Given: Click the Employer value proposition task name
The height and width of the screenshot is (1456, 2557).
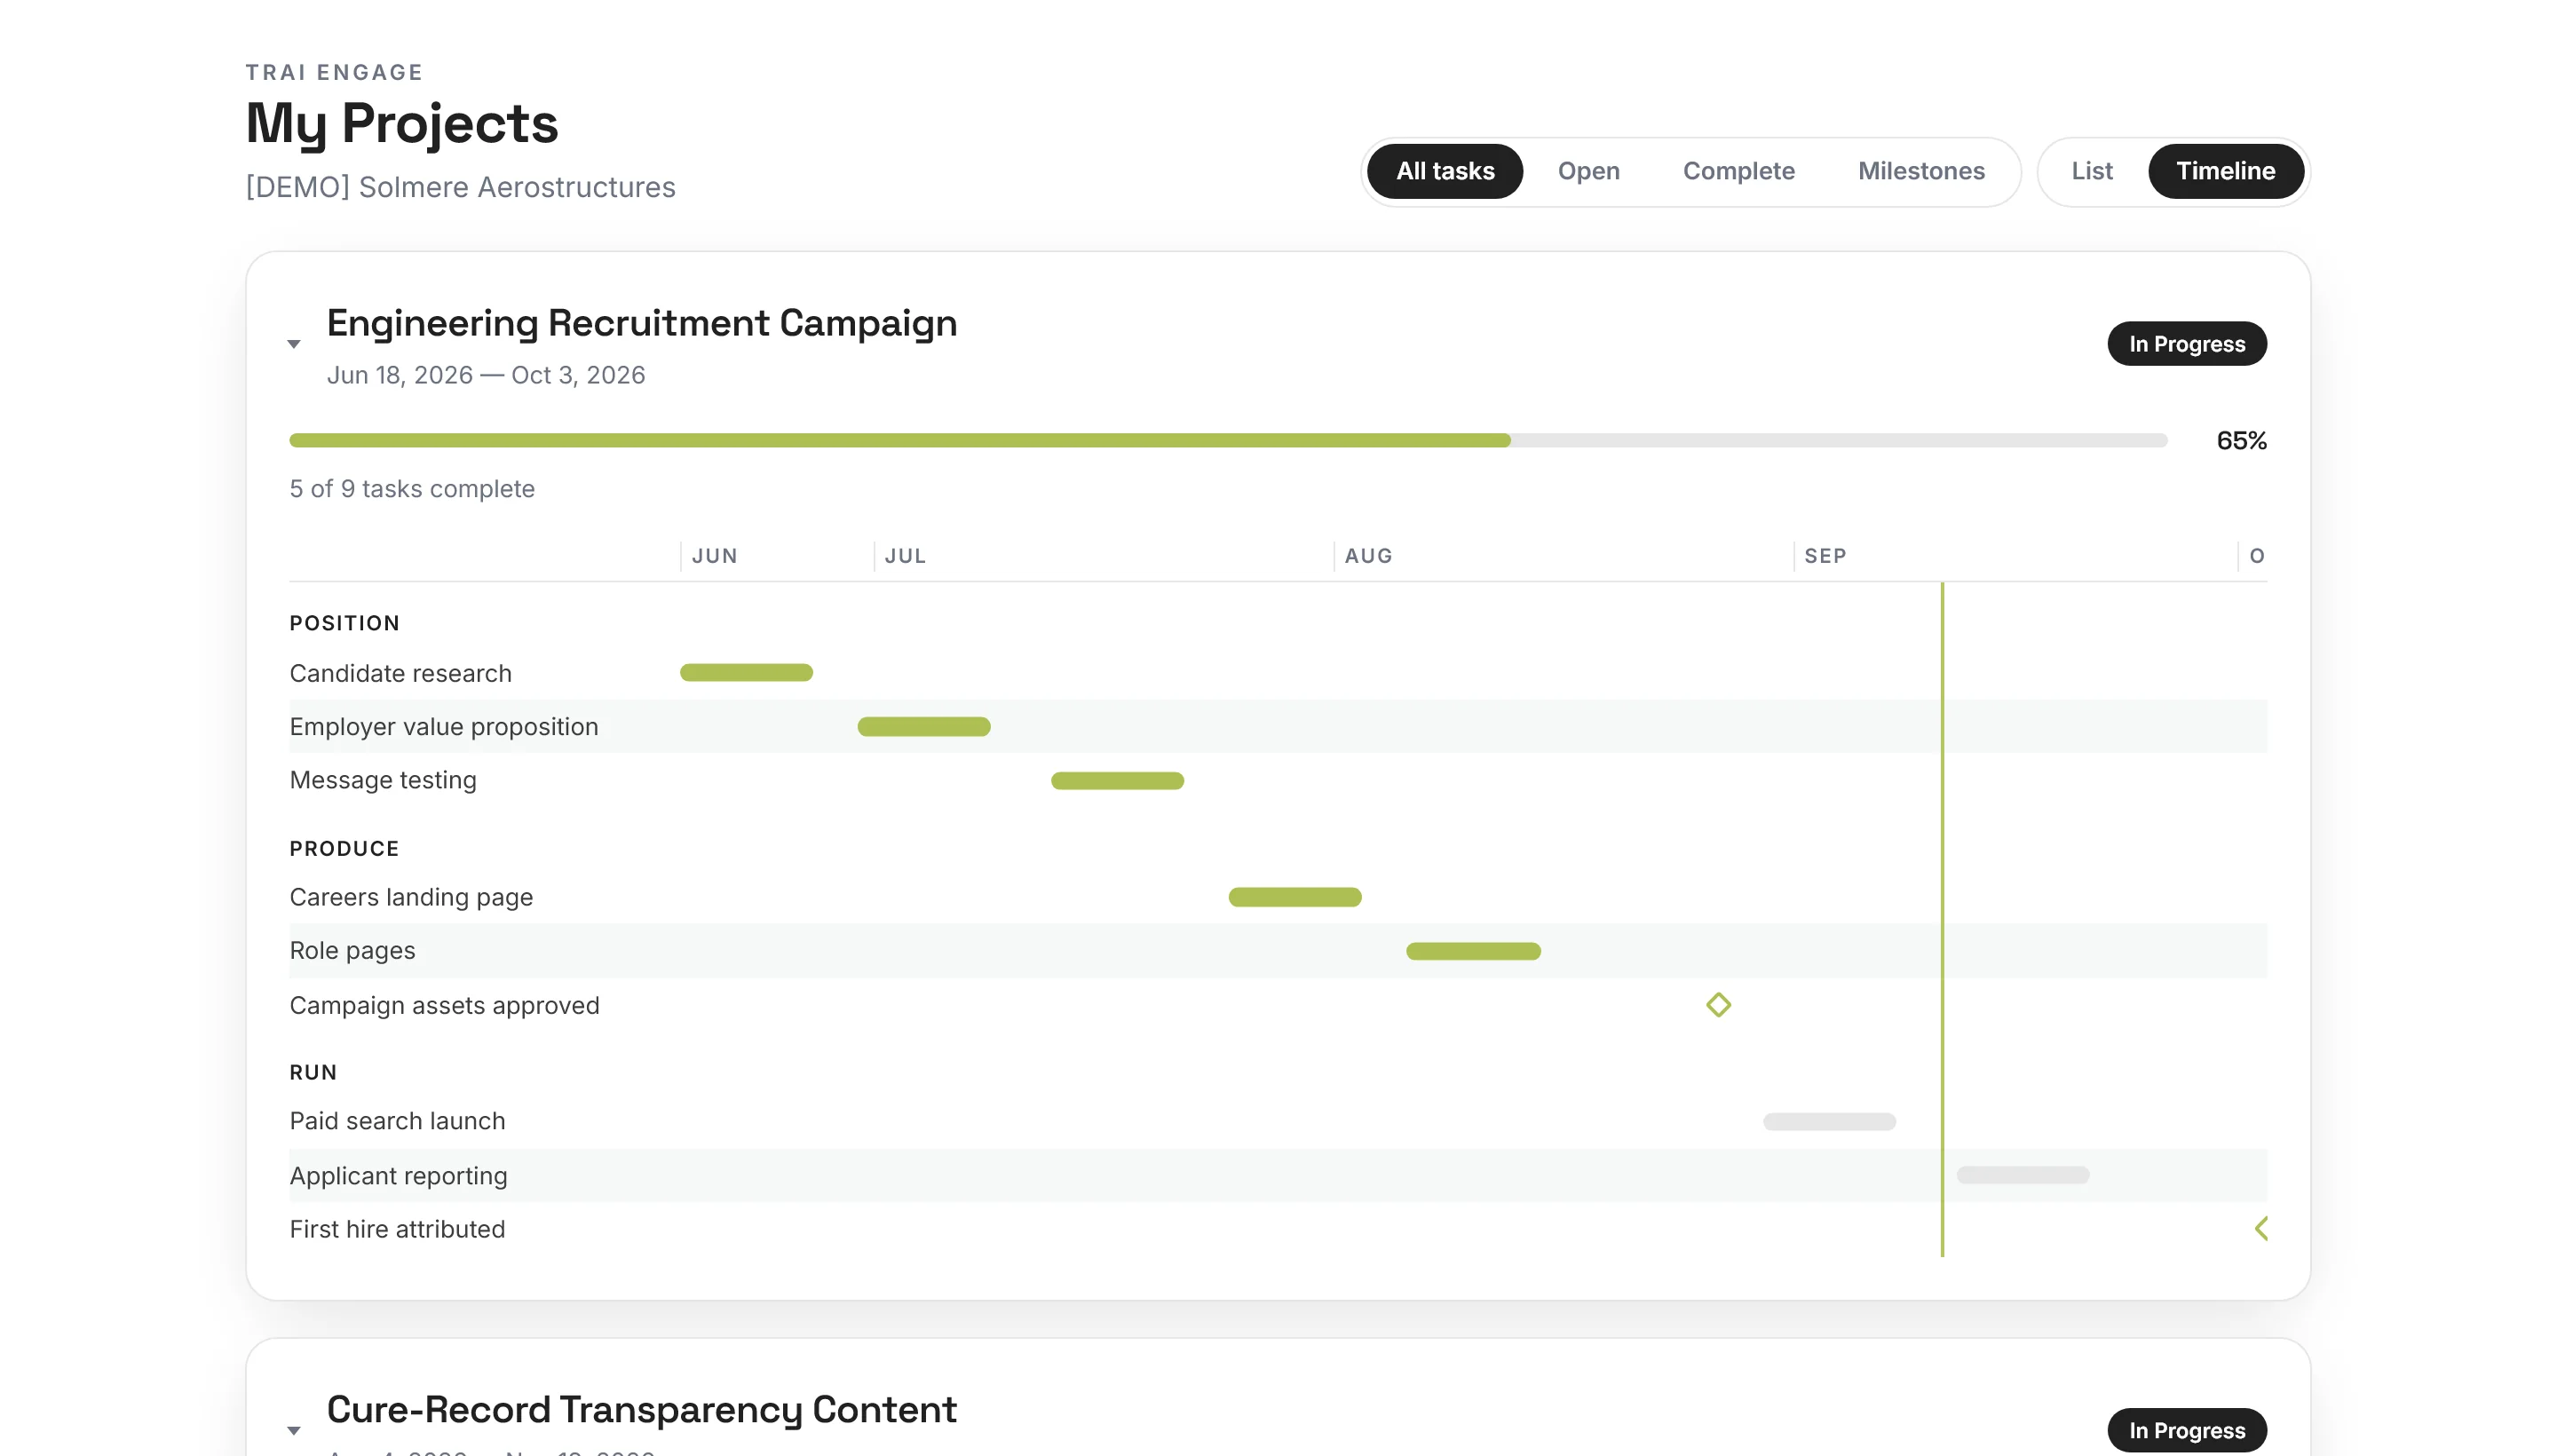Looking at the screenshot, I should (x=444, y=727).
